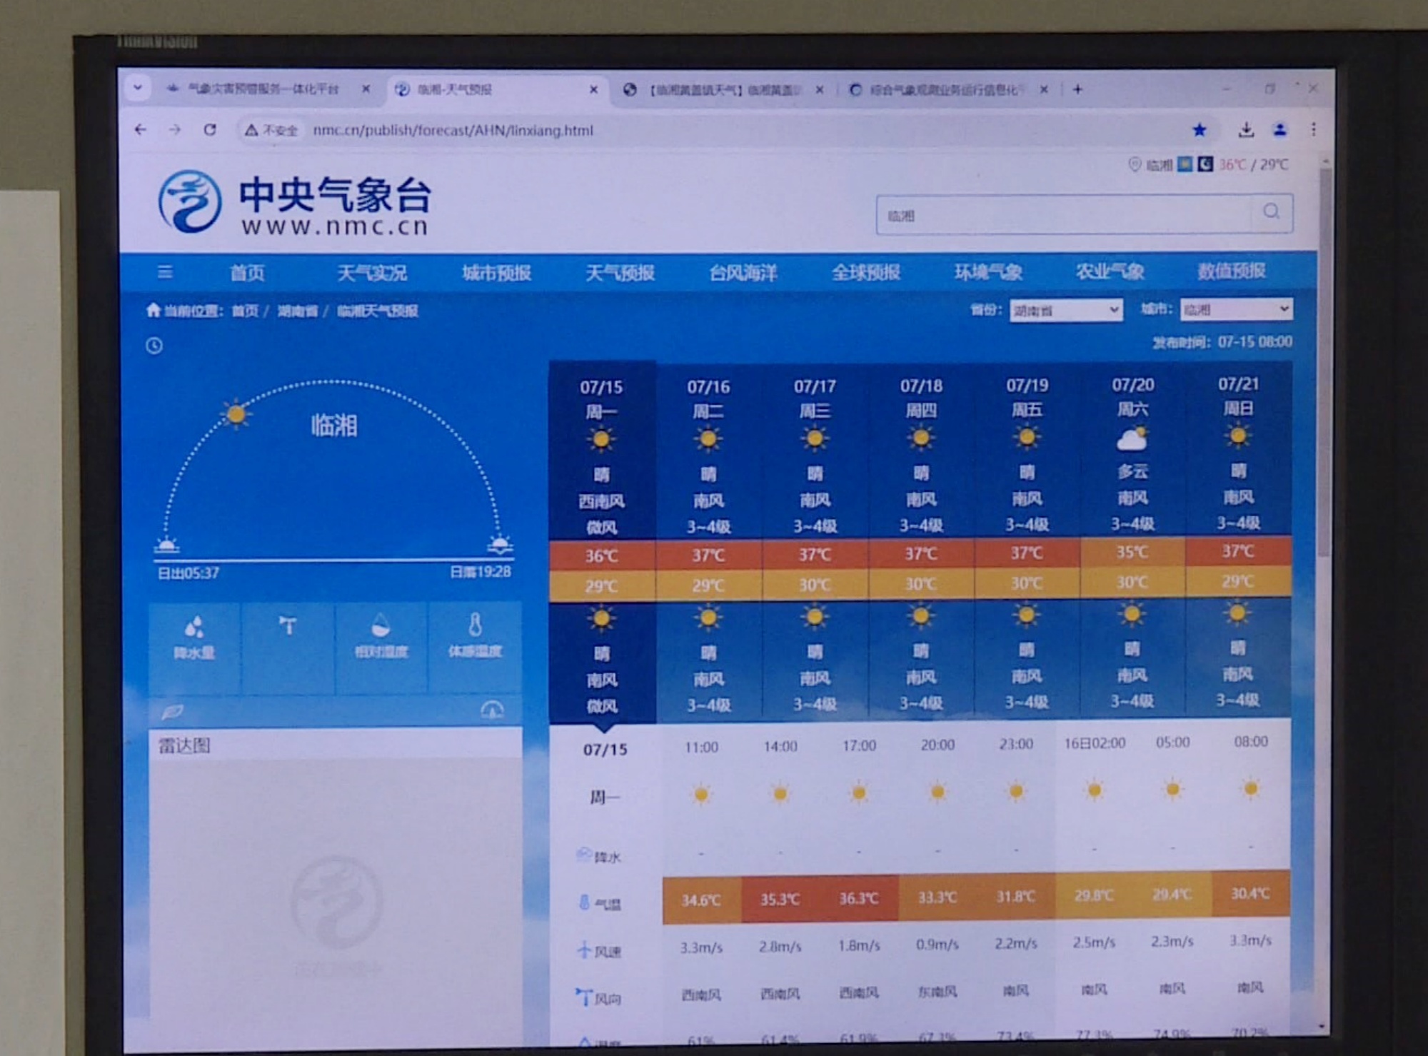Click the 29.4℃ temperature cell at 05:00
Image resolution: width=1428 pixels, height=1056 pixels.
[1172, 894]
